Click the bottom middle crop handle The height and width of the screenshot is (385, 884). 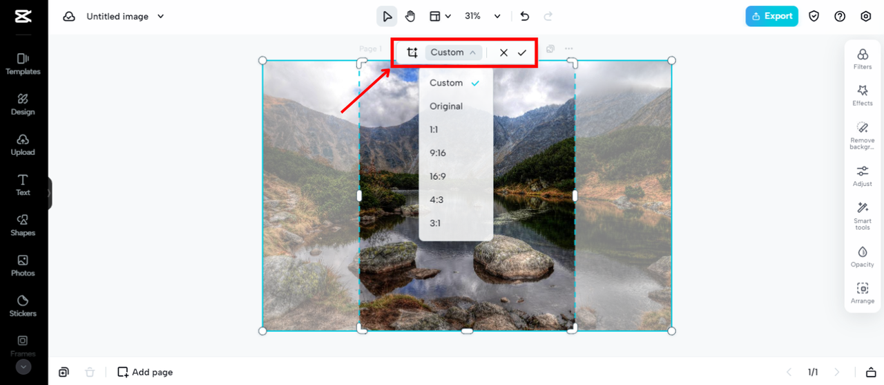point(467,331)
